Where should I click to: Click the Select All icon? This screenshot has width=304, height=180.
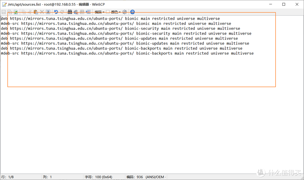coord(48,12)
